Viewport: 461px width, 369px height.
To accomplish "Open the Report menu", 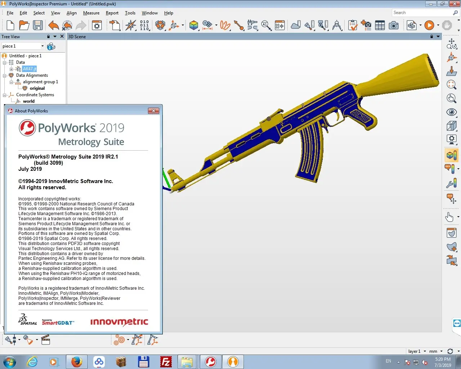I will click(112, 13).
